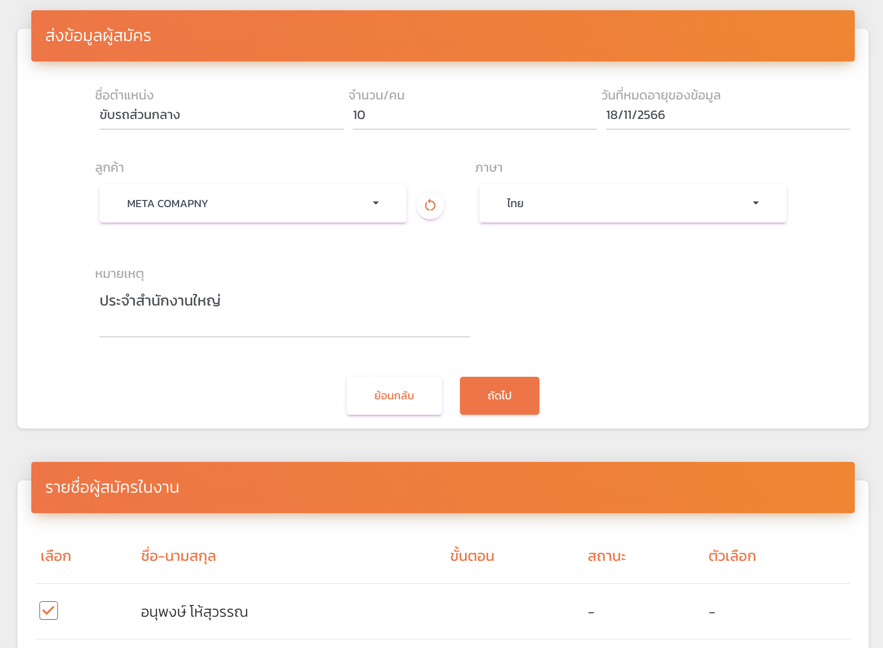
Task: Uncheck the checkbox for อนุพงษ์ โห้สุวรรณ
Action: [x=49, y=611]
